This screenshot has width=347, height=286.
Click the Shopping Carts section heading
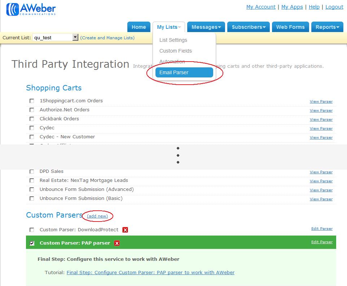click(54, 88)
